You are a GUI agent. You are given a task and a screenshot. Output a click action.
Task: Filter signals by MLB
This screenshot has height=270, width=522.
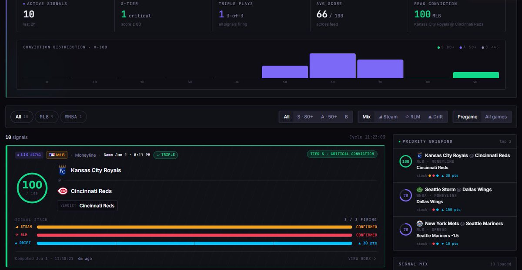pos(47,117)
